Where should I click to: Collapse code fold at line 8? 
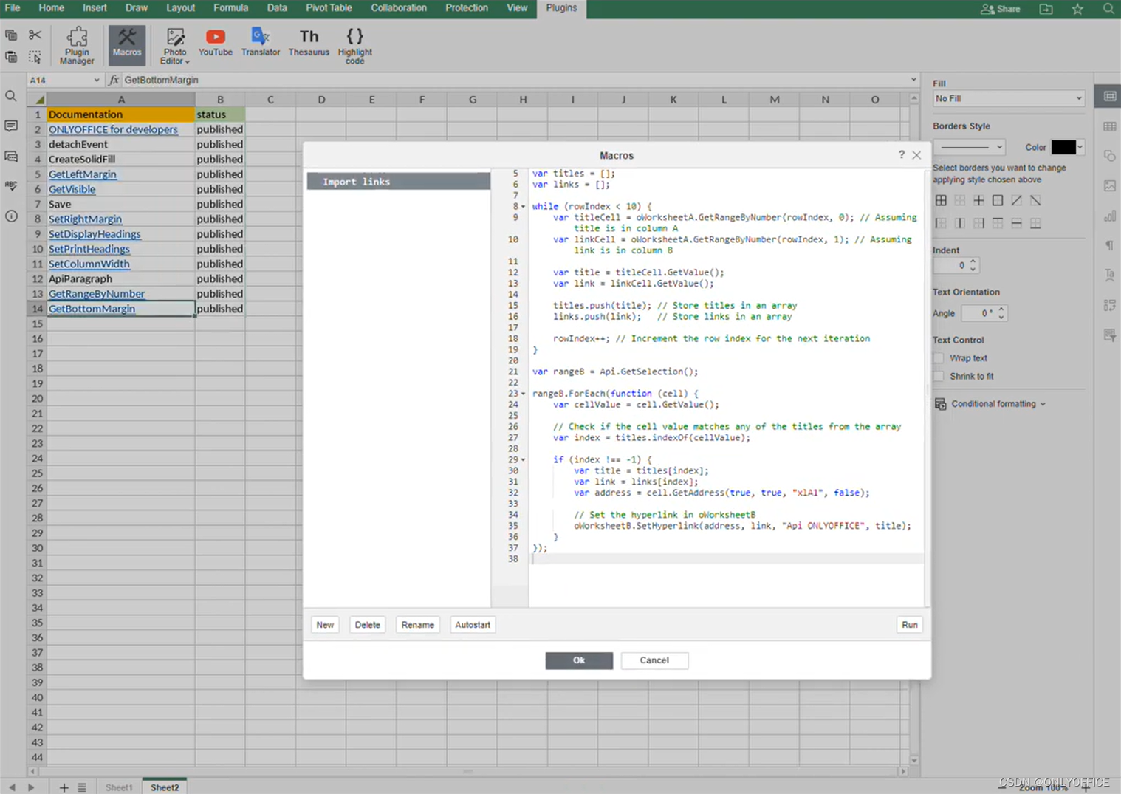point(524,207)
